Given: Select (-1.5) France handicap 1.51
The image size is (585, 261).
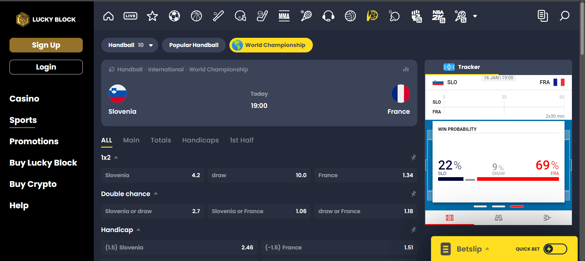Looking at the screenshot, I should click(339, 248).
